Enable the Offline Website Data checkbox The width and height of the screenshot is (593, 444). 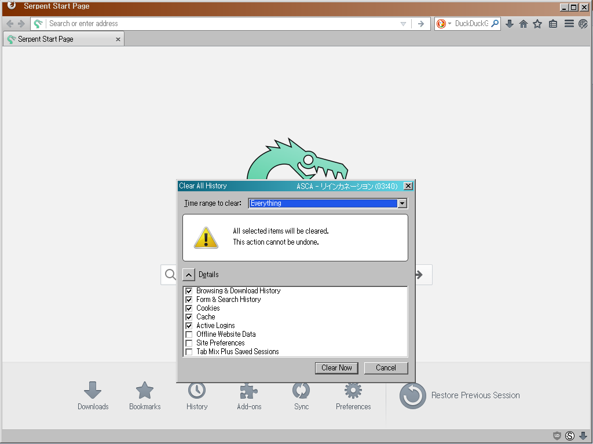[x=189, y=334]
